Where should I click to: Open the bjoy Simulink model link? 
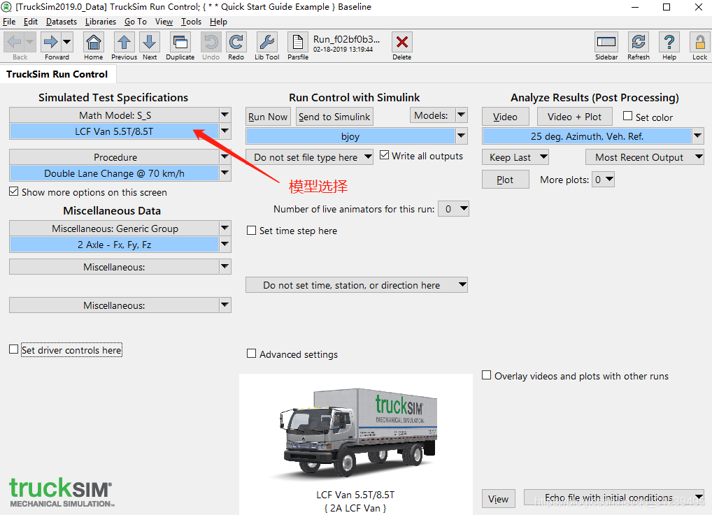point(350,136)
